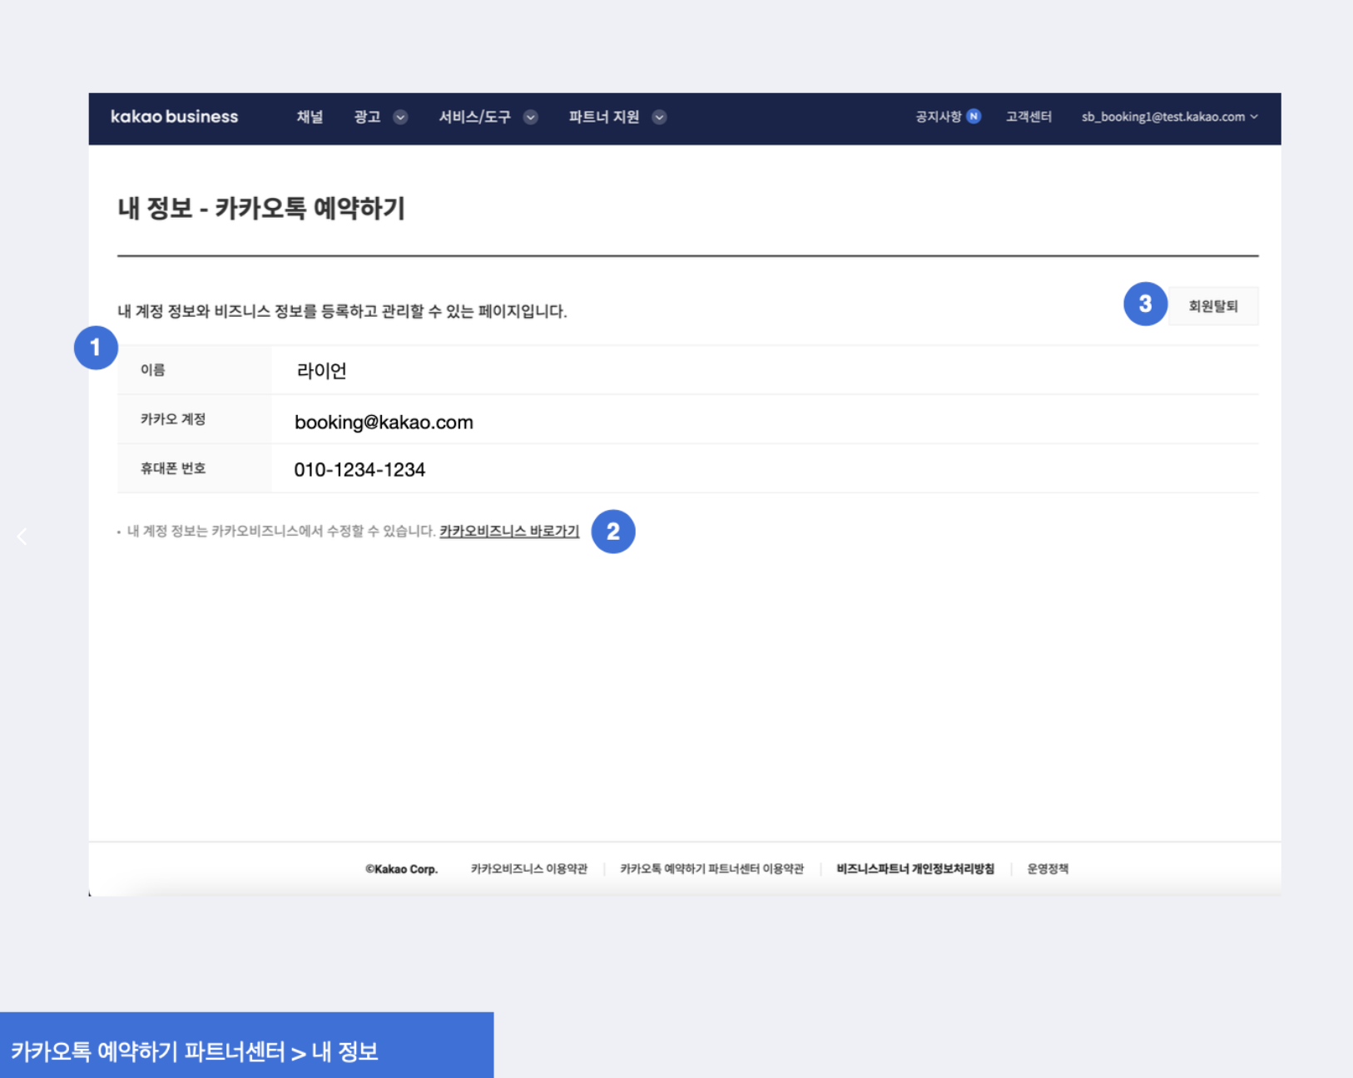Open the 채널 menu item
1353x1078 pixels.
coord(310,117)
